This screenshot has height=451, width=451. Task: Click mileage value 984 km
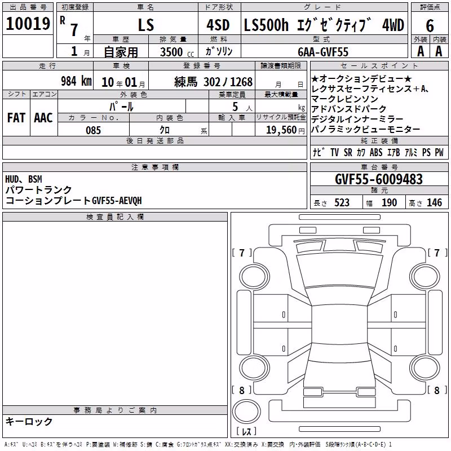(76, 81)
